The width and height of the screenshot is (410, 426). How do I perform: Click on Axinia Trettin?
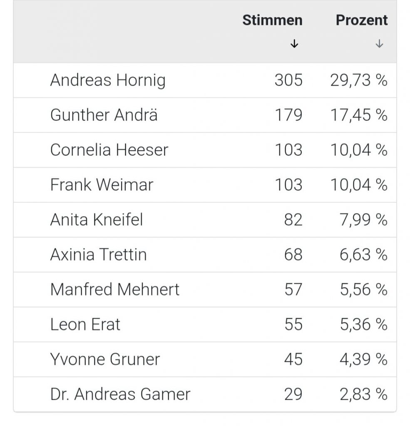(x=98, y=255)
